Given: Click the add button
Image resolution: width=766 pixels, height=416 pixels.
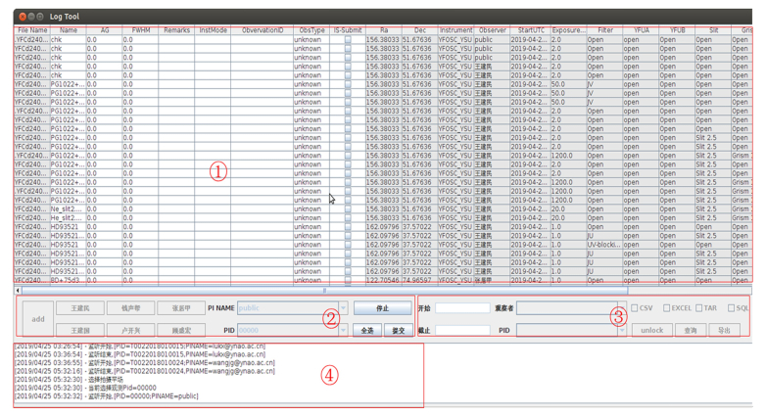Looking at the screenshot, I should [37, 319].
